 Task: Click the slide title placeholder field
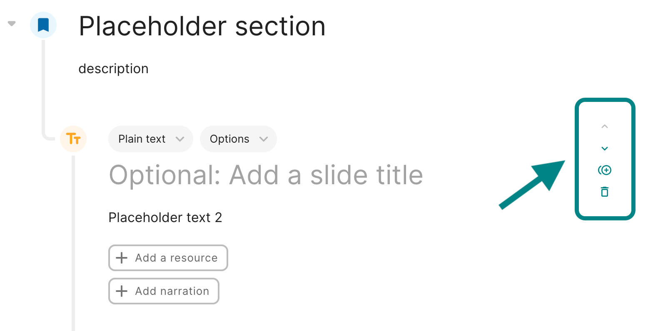(x=266, y=175)
